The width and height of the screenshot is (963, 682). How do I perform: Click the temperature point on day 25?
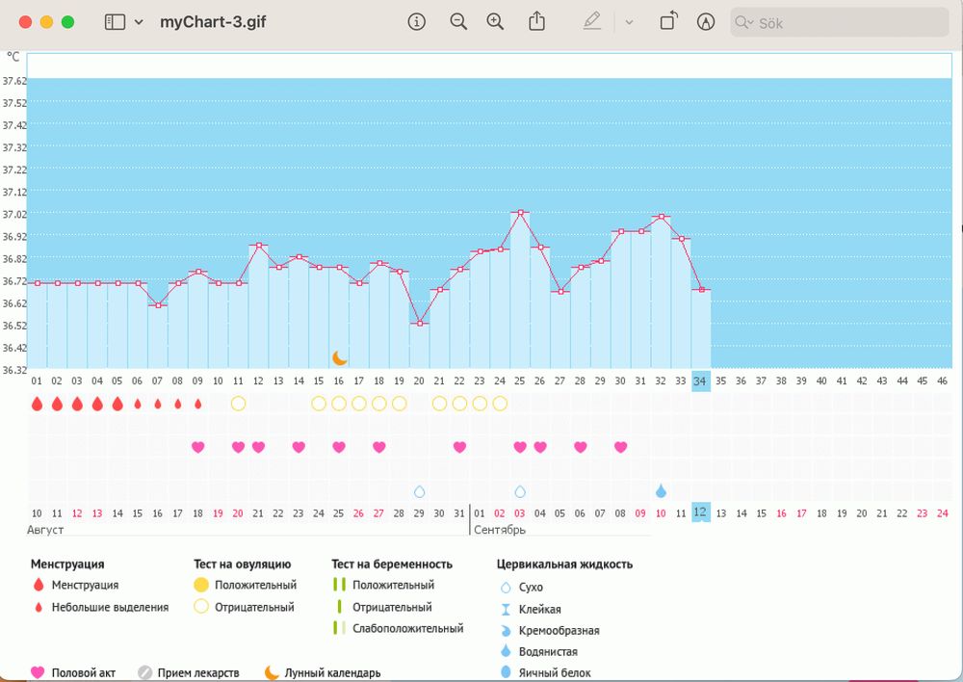point(520,213)
